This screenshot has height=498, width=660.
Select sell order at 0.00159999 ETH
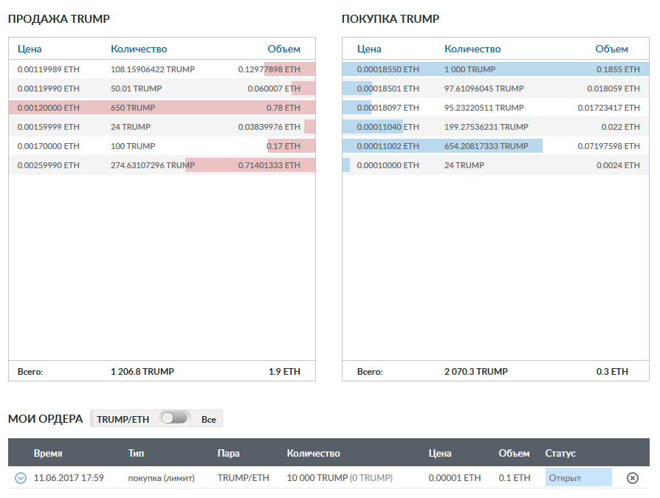[162, 127]
